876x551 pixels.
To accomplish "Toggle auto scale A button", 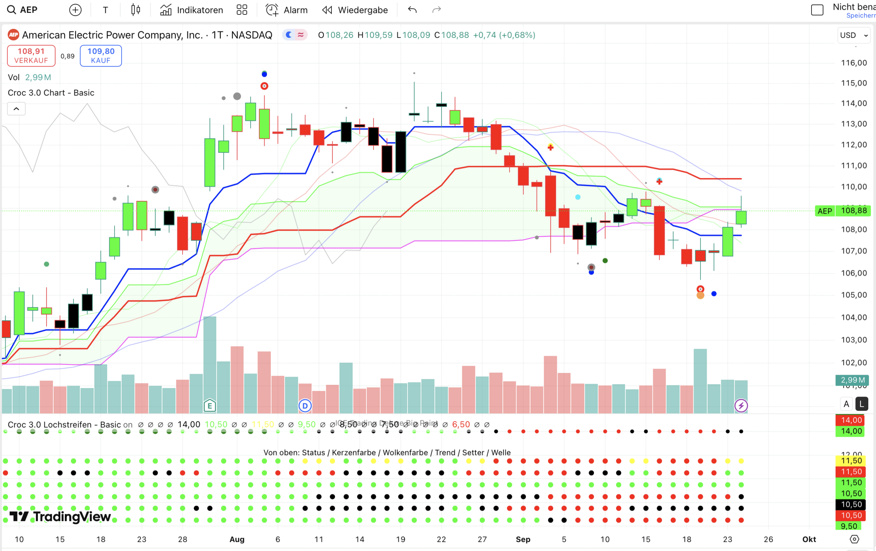I will (x=846, y=404).
